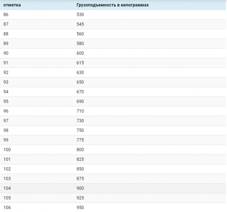This screenshot has height=212, width=227.
Task: Select load capacity value 750
Action: [x=80, y=130]
